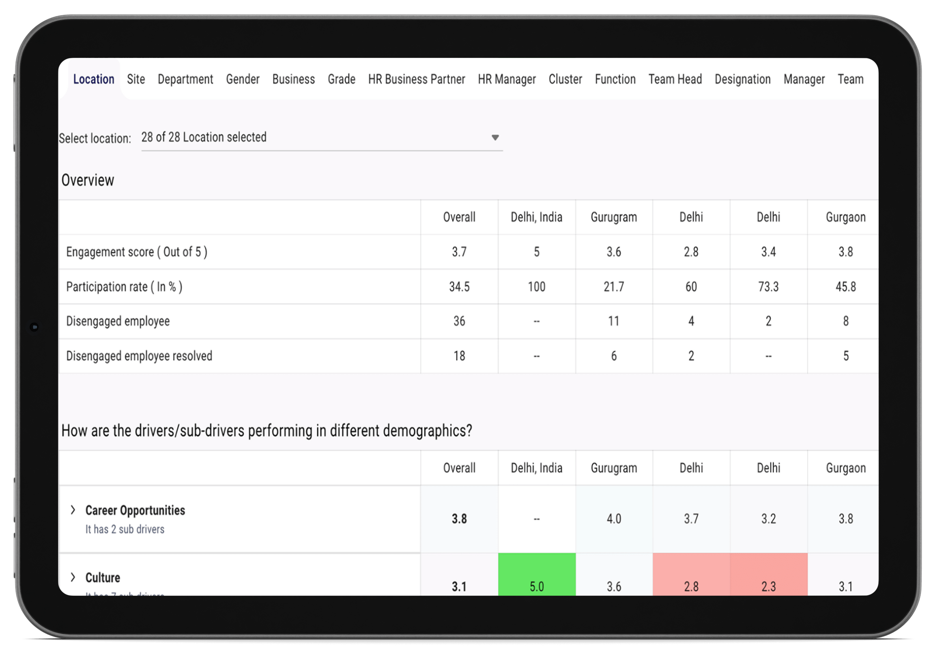Select the Cluster tab
This screenshot has height=650, width=933.
click(565, 79)
